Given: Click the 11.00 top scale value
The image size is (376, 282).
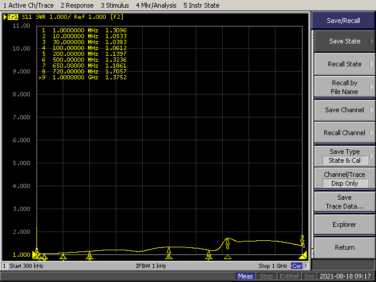Looking at the screenshot, I should pyautogui.click(x=21, y=26).
